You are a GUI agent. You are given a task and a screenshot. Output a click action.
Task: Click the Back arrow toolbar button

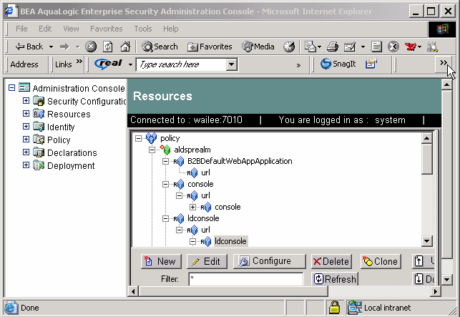[x=29, y=47]
